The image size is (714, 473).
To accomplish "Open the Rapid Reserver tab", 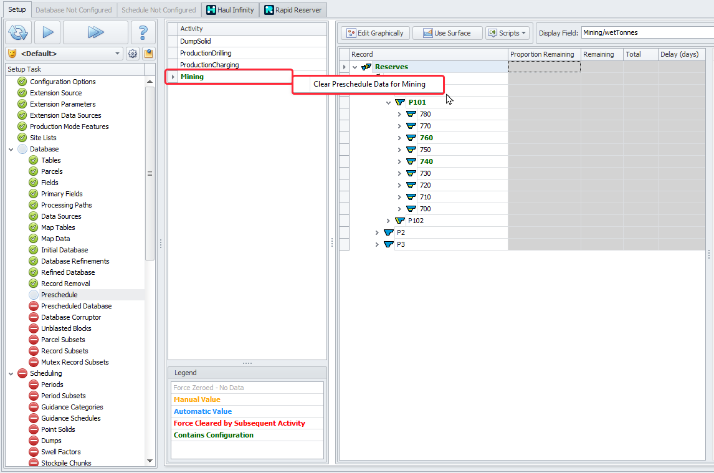I will click(293, 10).
